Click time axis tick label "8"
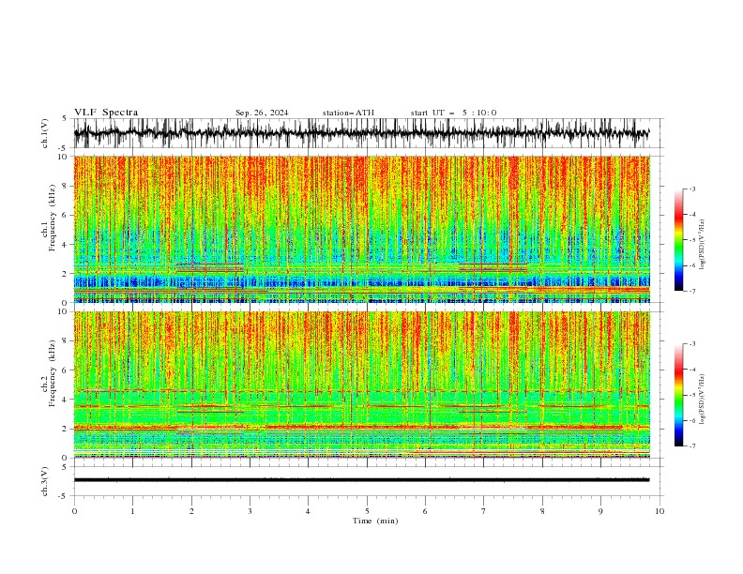Image resolution: width=743 pixels, height=574 pixels. 542,511
